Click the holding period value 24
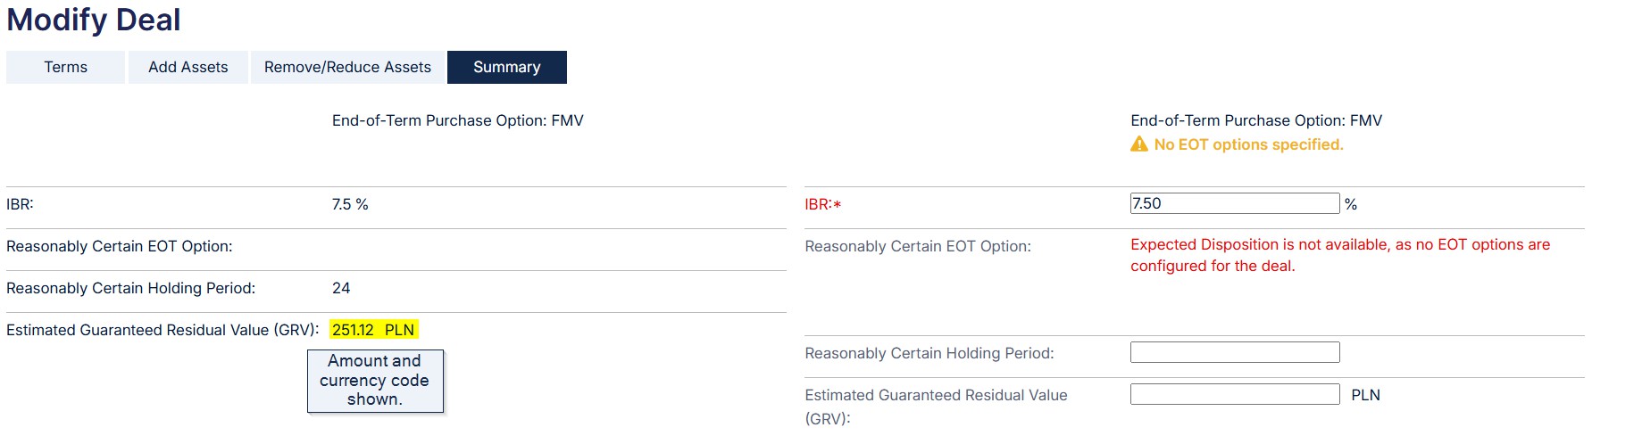 coord(341,288)
